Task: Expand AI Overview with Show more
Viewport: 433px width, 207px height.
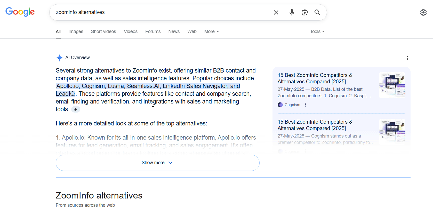Action: click(157, 163)
